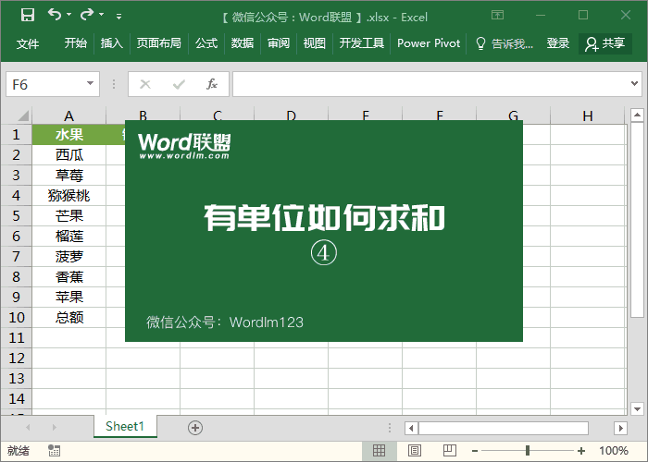
Task: Click inside the formula bar input
Action: (x=430, y=84)
